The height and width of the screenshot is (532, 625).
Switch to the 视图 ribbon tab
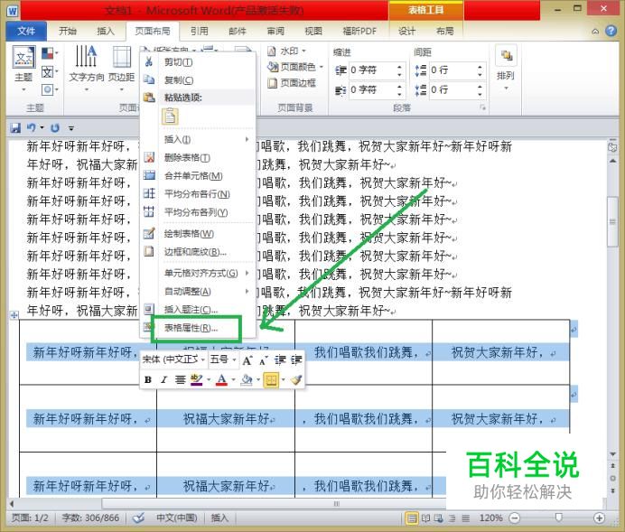coord(312,31)
